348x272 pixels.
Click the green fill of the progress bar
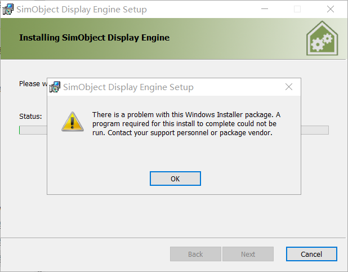click(20, 130)
